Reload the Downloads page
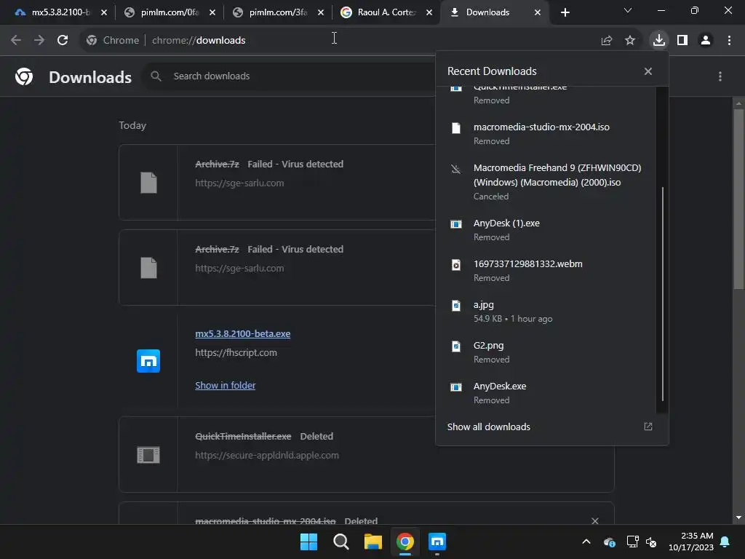The width and height of the screenshot is (745, 559). [x=63, y=41]
